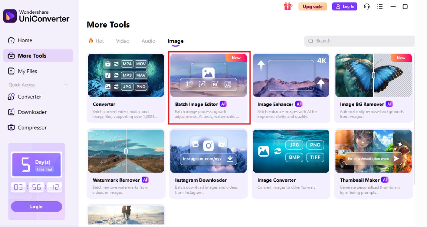Viewport: 427px width, 227px height.
Task: Open the Watermark Remover thumbnail
Action: pos(126,151)
